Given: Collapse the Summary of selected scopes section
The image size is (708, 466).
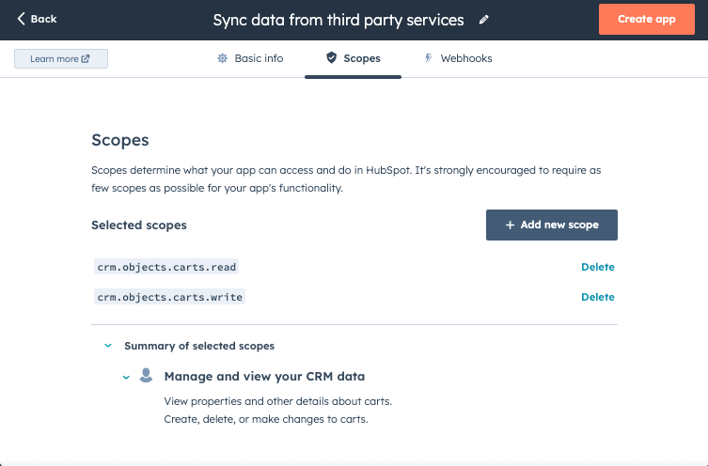Looking at the screenshot, I should [108, 347].
